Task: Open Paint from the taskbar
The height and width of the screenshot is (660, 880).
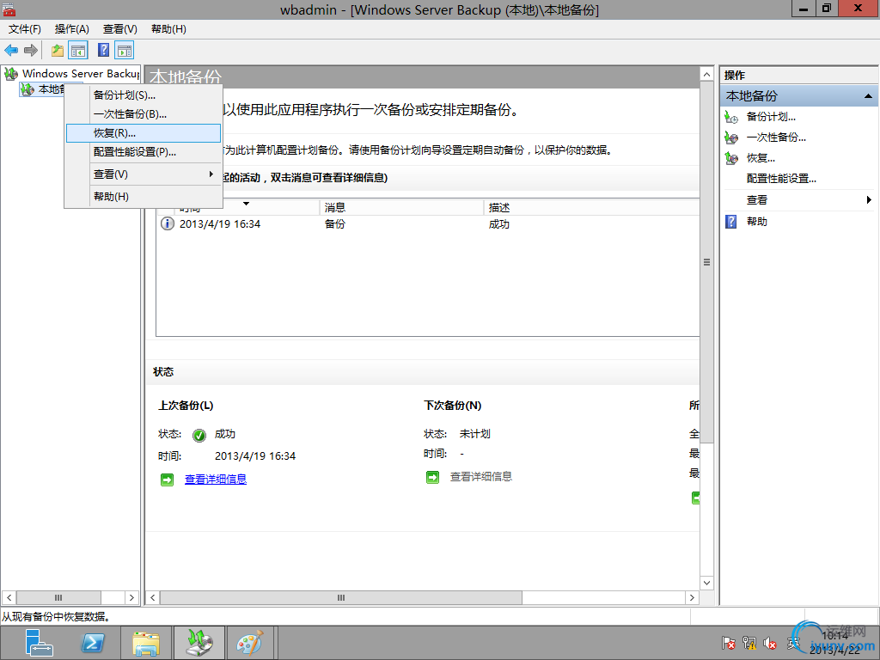Action: point(250,643)
